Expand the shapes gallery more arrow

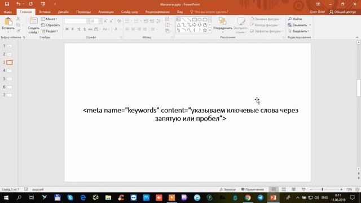(210, 30)
